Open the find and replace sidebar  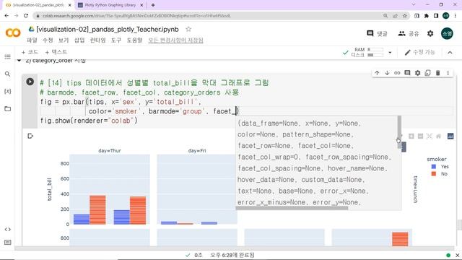coord(8,74)
